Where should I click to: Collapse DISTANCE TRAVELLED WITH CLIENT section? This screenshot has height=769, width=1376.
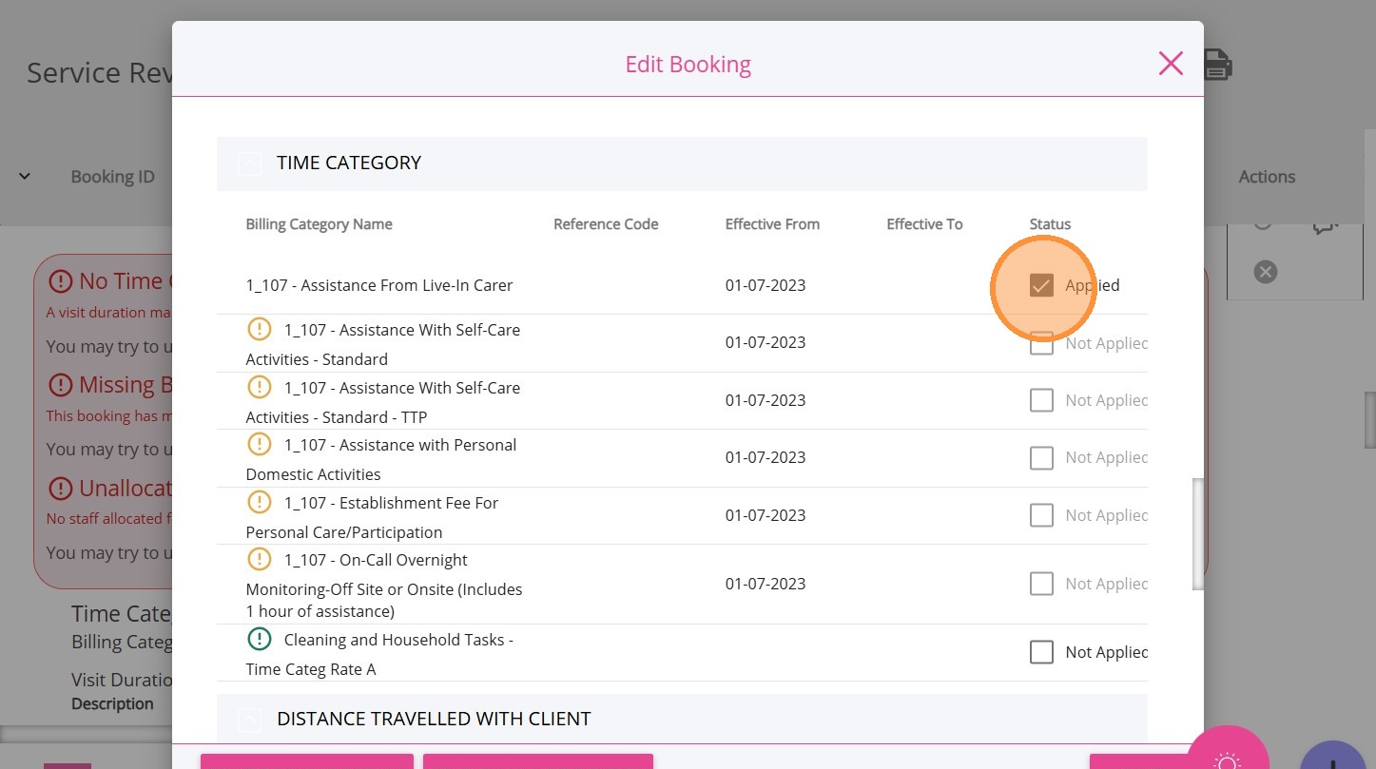248,720
